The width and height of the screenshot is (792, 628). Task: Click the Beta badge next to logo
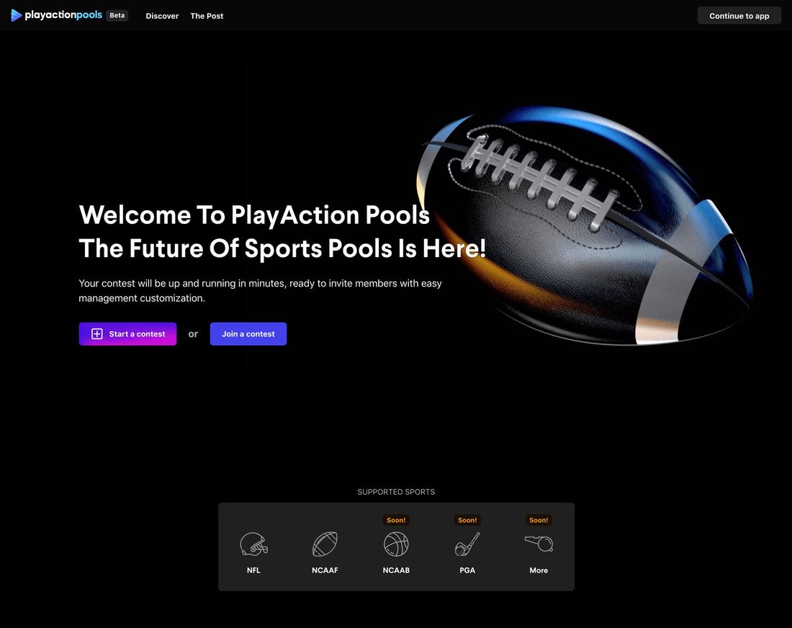pos(117,15)
